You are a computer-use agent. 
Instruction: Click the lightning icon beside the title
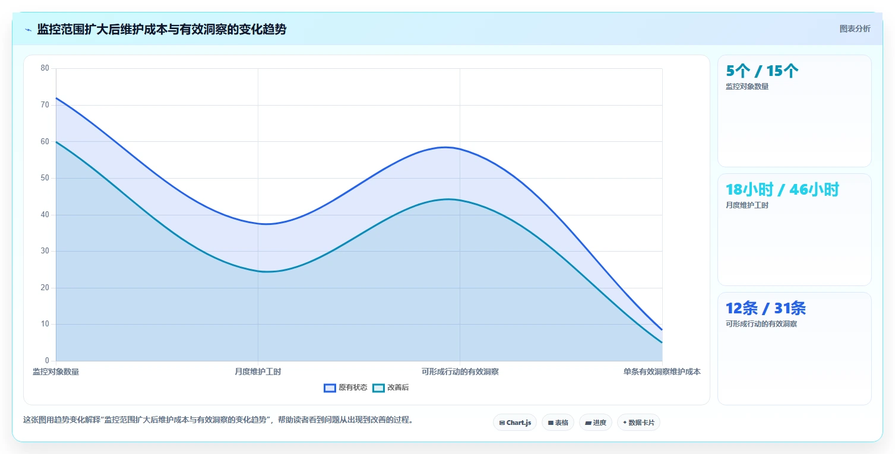coord(29,30)
